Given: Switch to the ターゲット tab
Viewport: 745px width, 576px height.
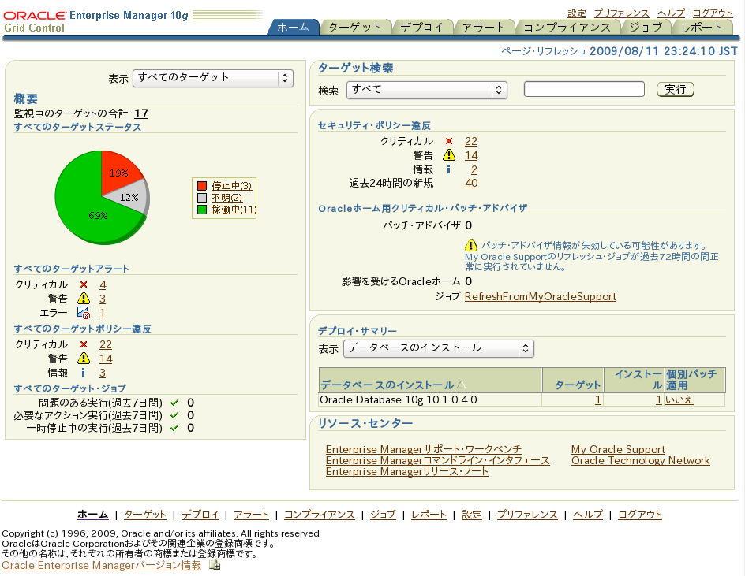Looking at the screenshot, I should [x=355, y=28].
